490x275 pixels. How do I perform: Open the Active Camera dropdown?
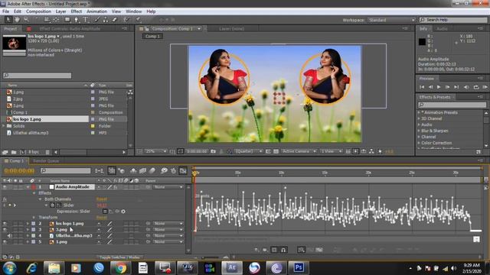pos(299,151)
